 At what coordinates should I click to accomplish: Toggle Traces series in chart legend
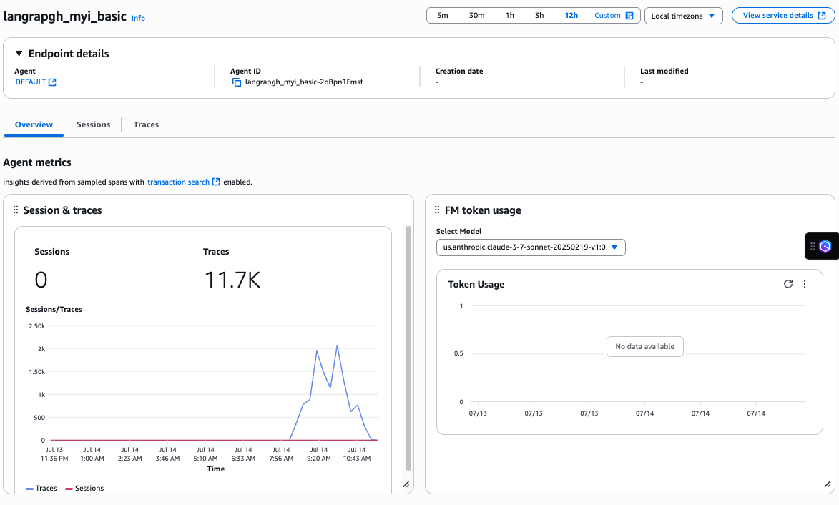point(41,488)
